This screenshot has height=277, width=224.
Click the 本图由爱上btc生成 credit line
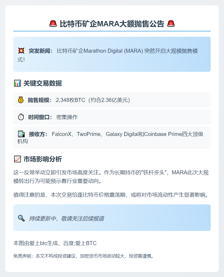coord(55,243)
